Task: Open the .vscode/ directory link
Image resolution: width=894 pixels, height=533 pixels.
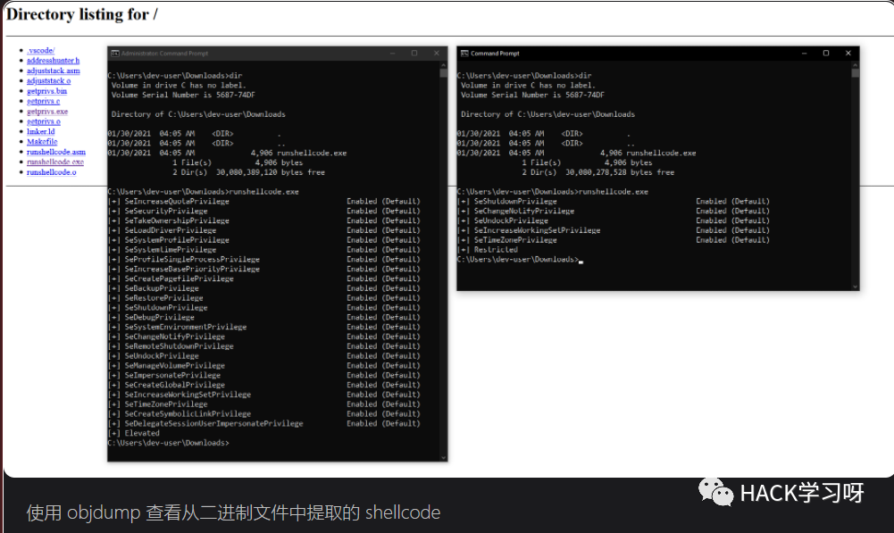Action: 40,50
